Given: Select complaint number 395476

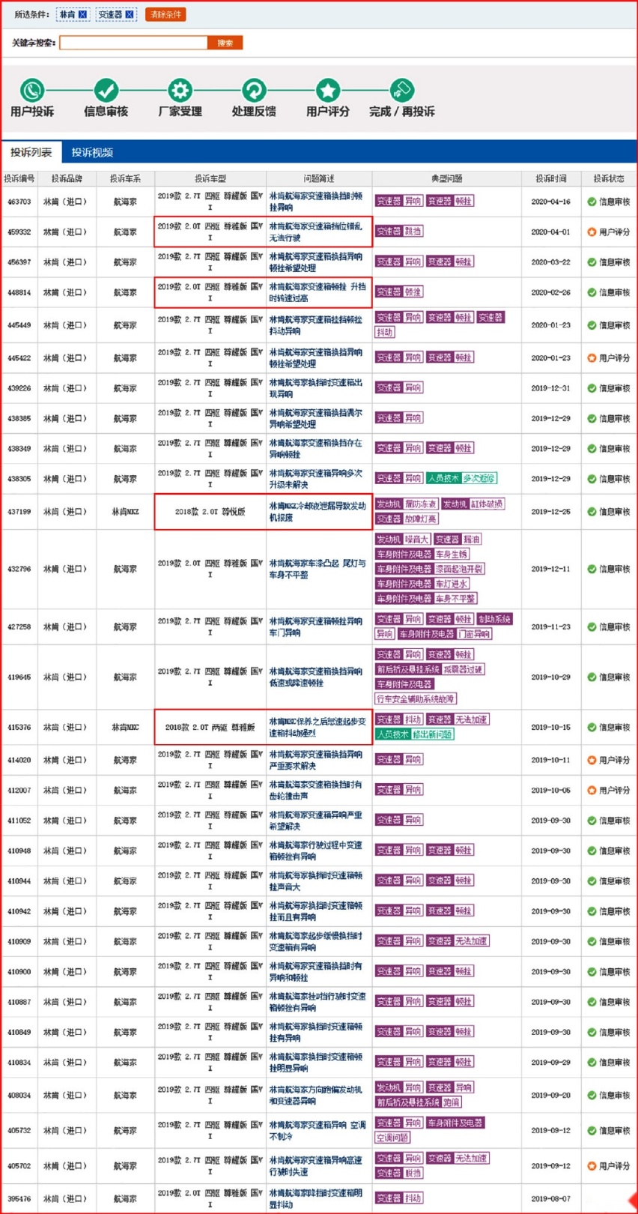Looking at the screenshot, I should 19,1198.
